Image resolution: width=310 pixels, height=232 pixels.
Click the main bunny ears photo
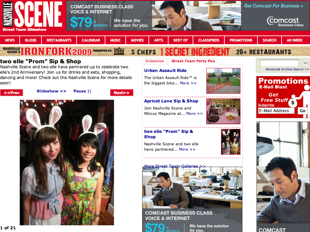tap(67, 162)
